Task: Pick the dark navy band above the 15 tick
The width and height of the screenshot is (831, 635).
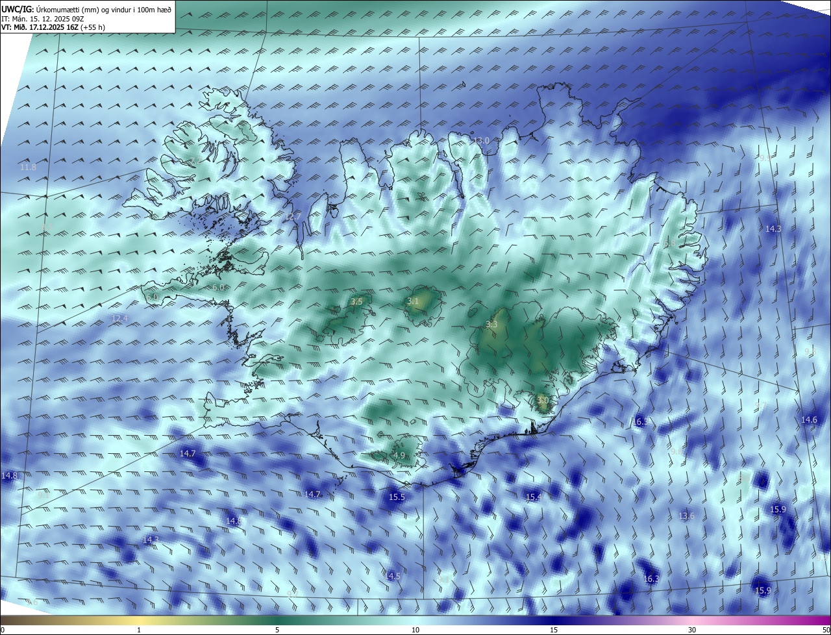Action: pyautogui.click(x=554, y=620)
